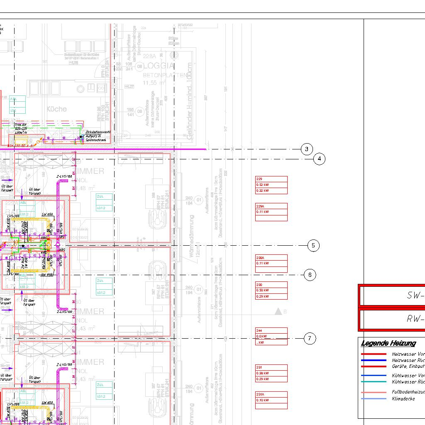Click the Legende Heizung heading
425x425 pixels.
click(x=388, y=343)
